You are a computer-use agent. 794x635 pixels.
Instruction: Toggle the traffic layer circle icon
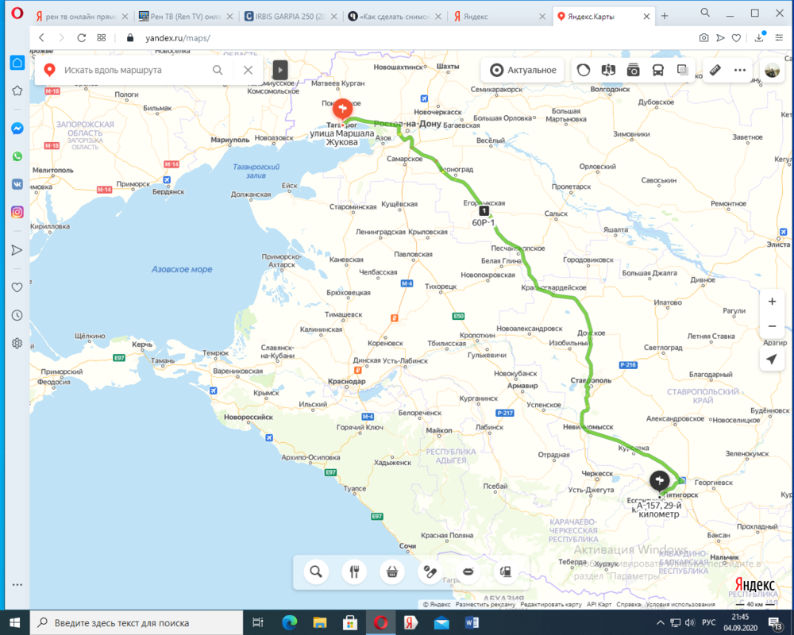(x=584, y=70)
